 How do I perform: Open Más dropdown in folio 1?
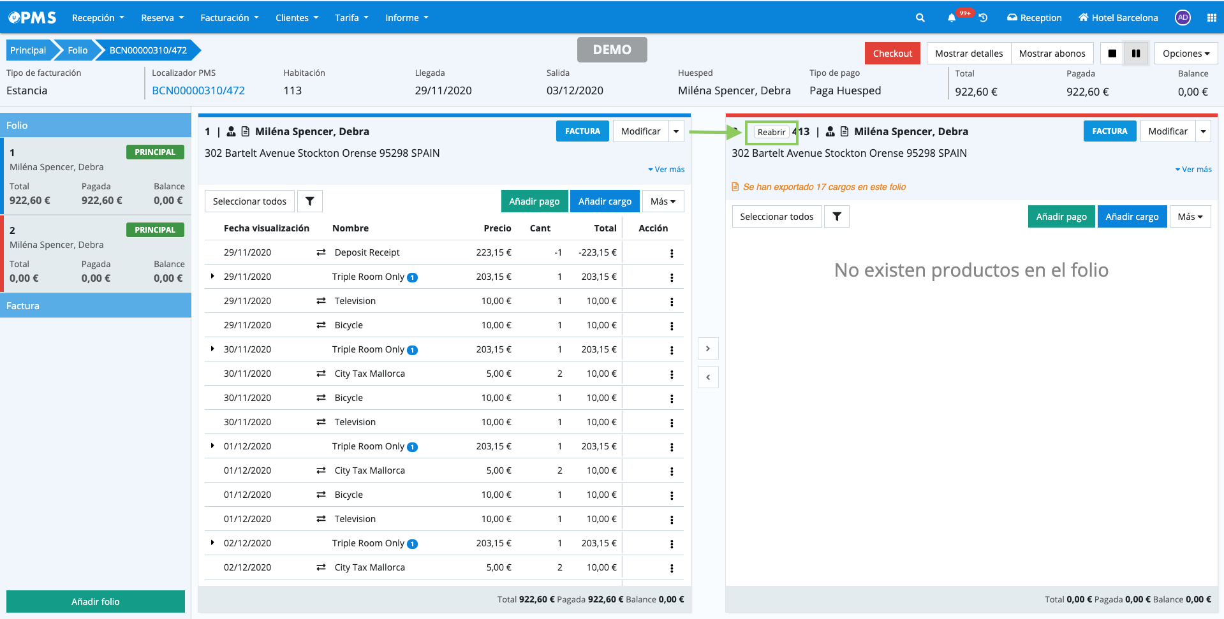click(x=663, y=201)
